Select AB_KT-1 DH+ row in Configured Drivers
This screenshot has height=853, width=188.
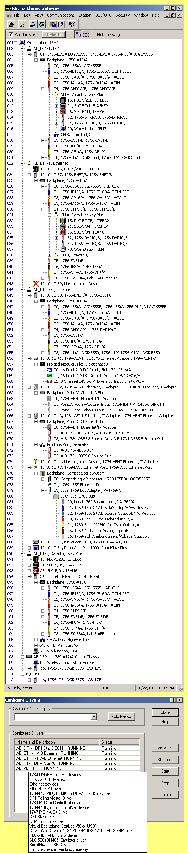[77, 763]
